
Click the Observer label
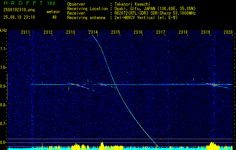[x=76, y=4]
